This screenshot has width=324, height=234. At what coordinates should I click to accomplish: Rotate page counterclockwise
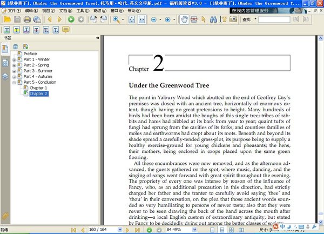point(103,19)
